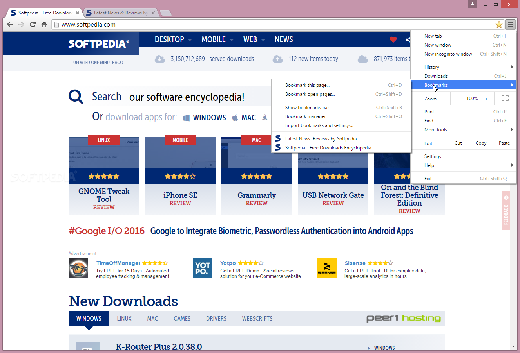Open the home page via house icon
Screen dimensions: 520x353
point(44,24)
